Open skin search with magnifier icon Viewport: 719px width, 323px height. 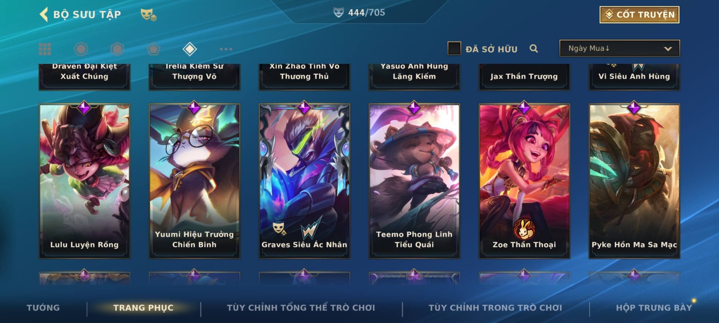(534, 48)
